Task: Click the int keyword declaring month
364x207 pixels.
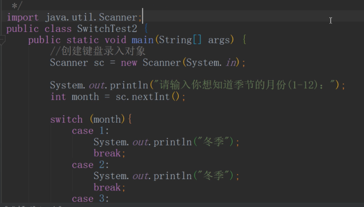Action: (58, 97)
